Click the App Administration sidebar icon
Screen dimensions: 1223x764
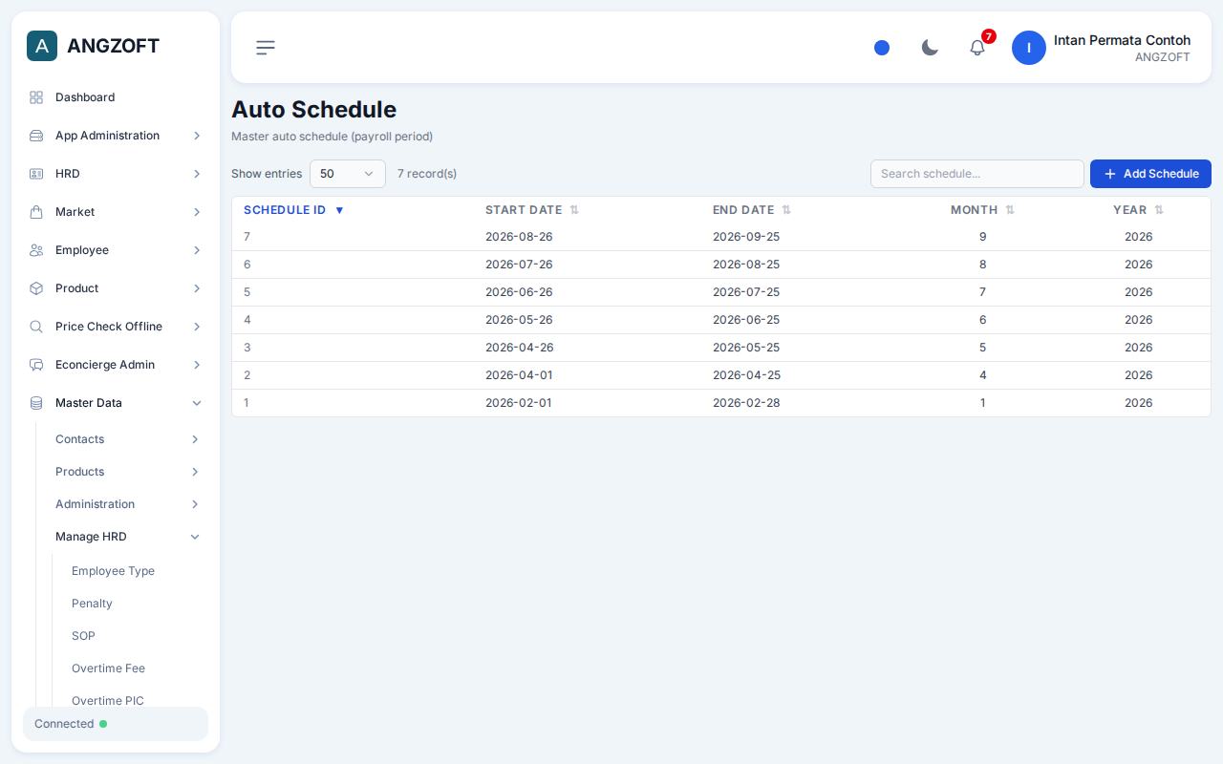pyautogui.click(x=36, y=136)
